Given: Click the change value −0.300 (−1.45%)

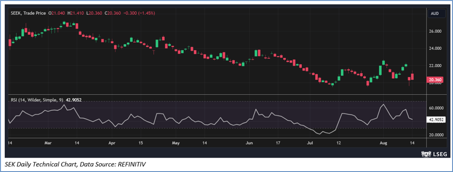Looking at the screenshot, I should [139, 13].
